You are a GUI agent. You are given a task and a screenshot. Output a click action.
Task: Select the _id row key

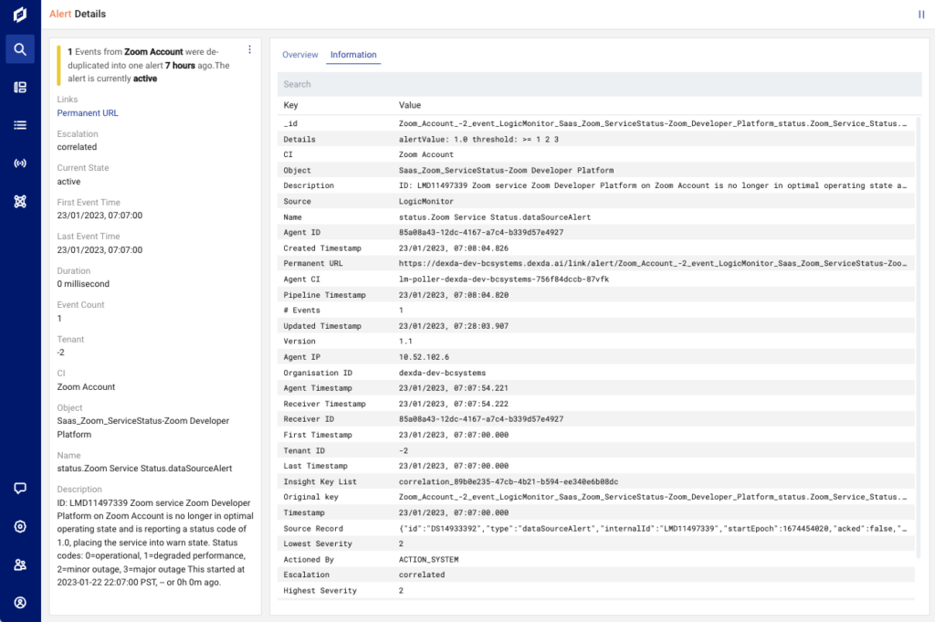pos(290,123)
